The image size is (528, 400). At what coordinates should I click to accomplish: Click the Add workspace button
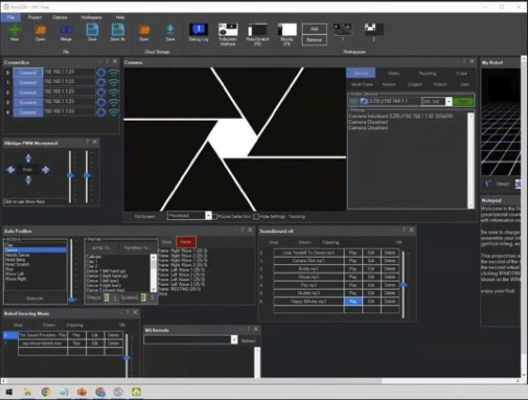314,29
